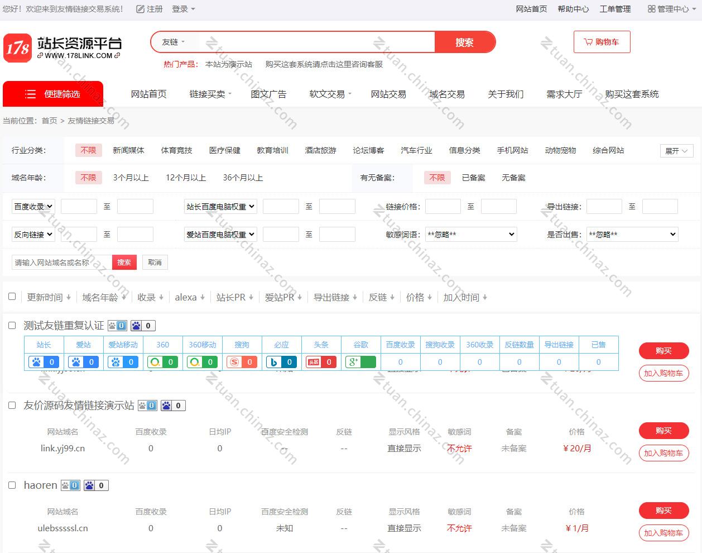Open the 反向链接 select box
Screen dimensions: 702x553
click(33, 235)
